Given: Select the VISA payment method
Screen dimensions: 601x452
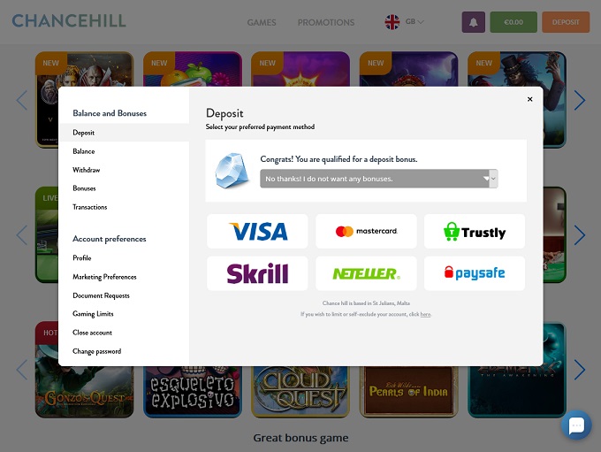Looking at the screenshot, I should pos(257,232).
